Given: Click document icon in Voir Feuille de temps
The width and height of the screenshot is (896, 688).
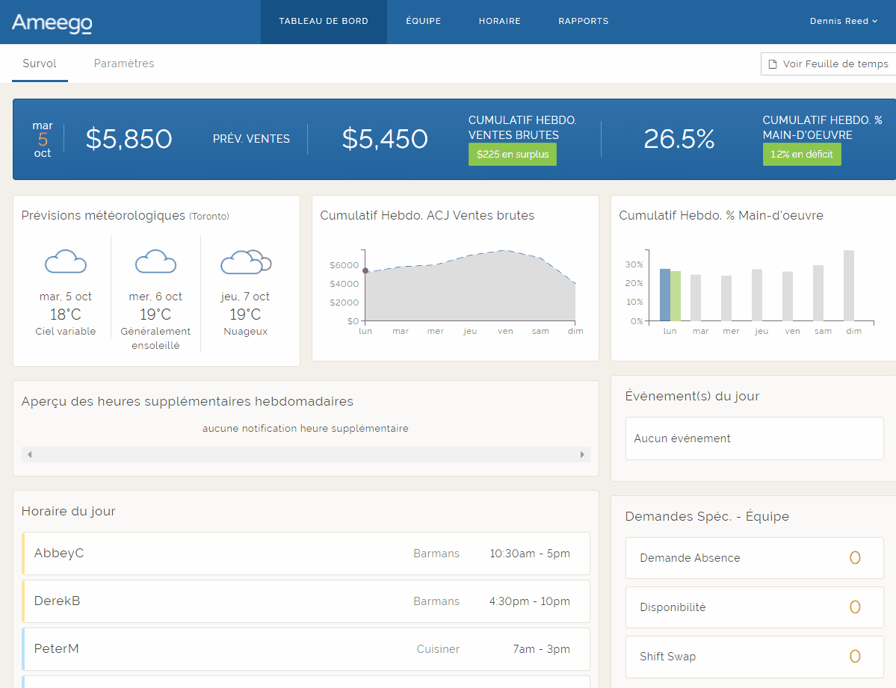Looking at the screenshot, I should [x=773, y=64].
